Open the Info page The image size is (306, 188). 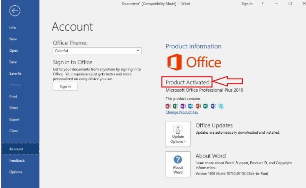pos(13,28)
